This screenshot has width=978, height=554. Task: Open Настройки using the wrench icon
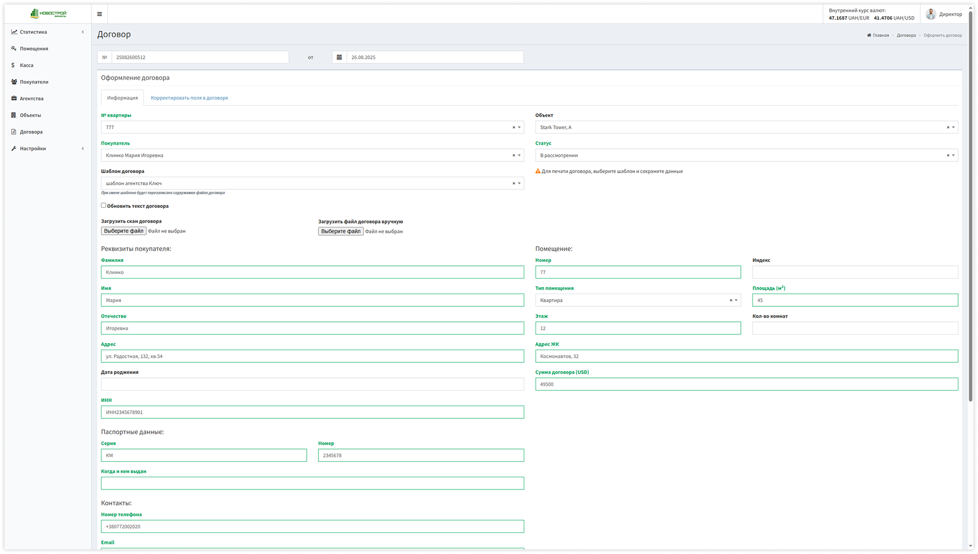click(14, 148)
